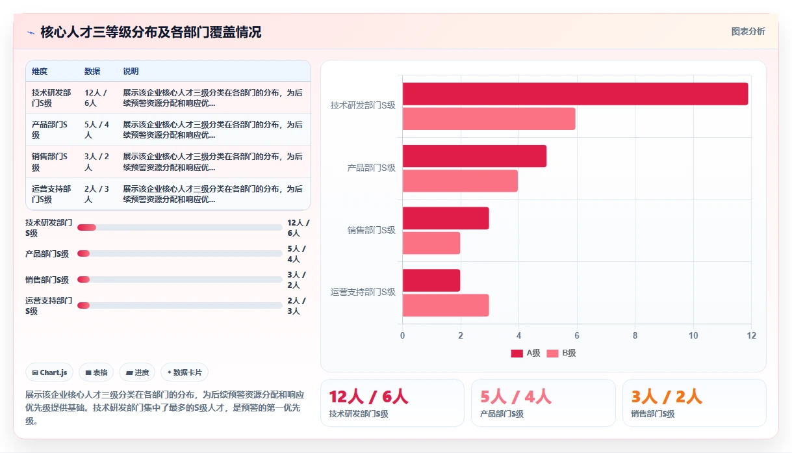The image size is (792, 453).
Task: Click the 12人 / 6人 value beside progress bar
Action: pyautogui.click(x=298, y=227)
